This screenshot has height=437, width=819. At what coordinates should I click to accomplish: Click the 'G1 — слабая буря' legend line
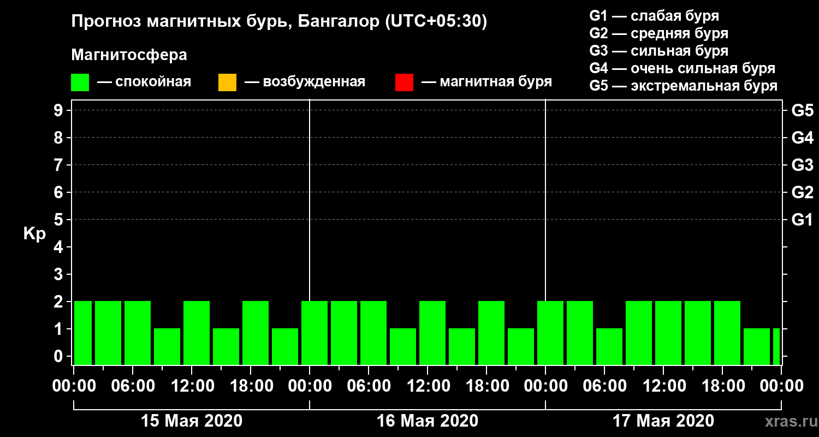tap(654, 15)
